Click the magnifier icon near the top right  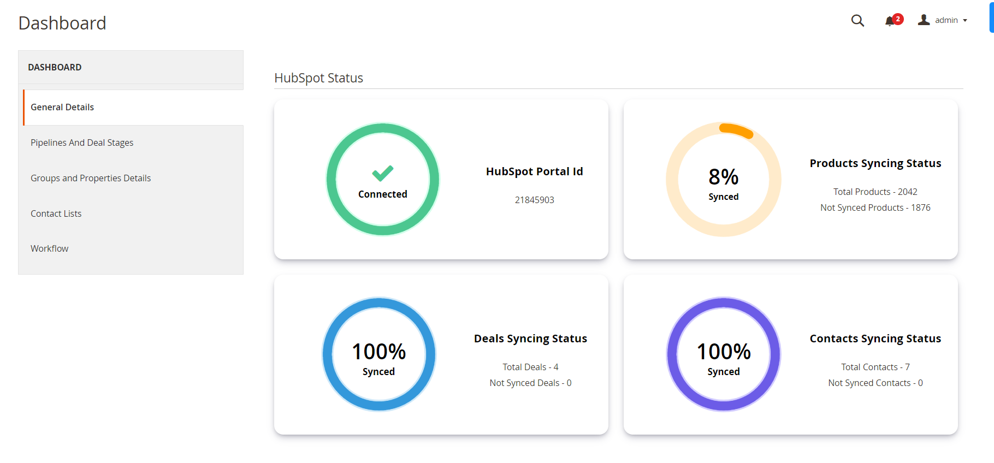857,20
